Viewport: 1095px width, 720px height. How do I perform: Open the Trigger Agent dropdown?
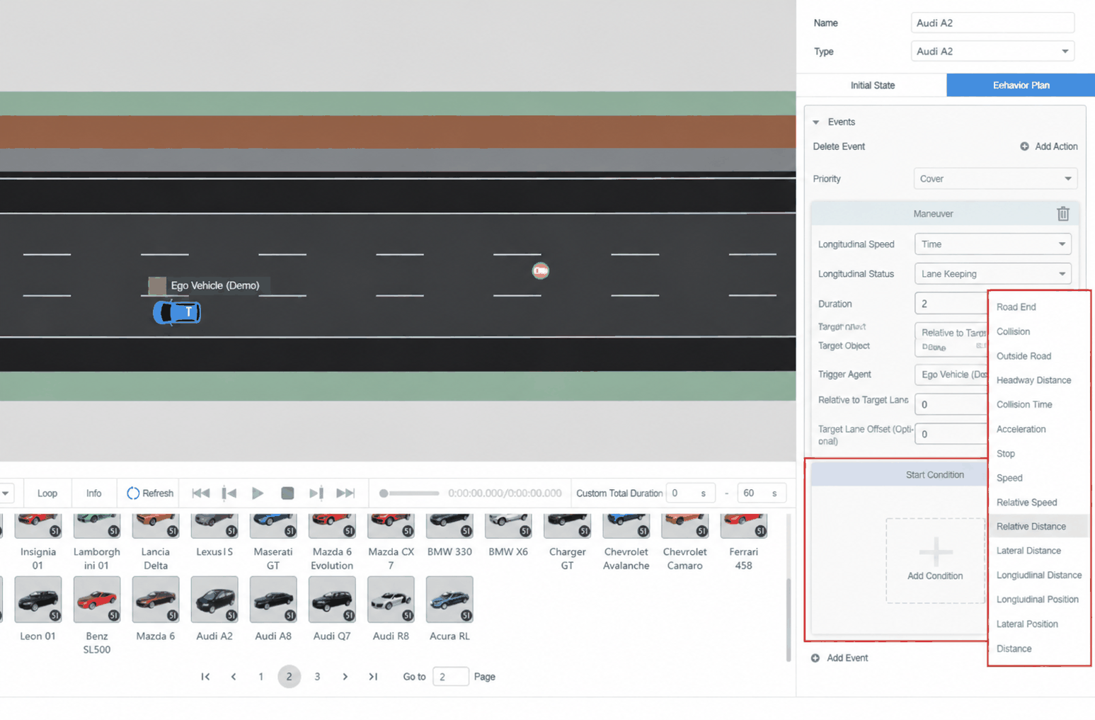pyautogui.click(x=951, y=375)
